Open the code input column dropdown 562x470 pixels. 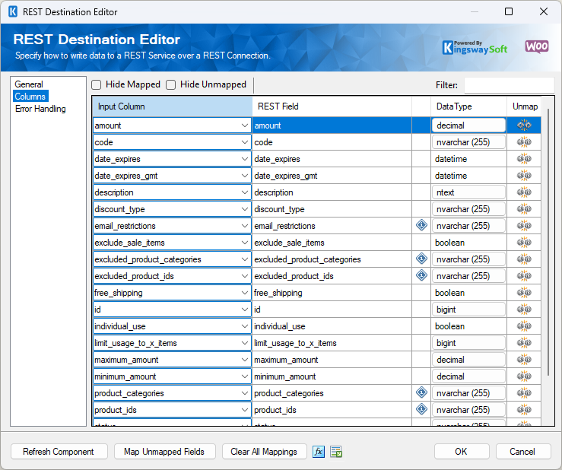pyautogui.click(x=245, y=142)
